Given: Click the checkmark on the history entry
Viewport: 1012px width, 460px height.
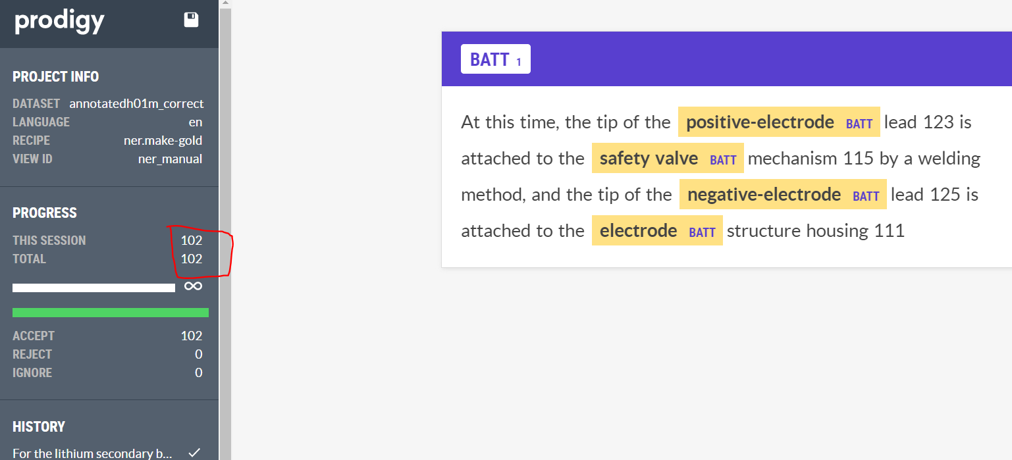Looking at the screenshot, I should pos(194,453).
